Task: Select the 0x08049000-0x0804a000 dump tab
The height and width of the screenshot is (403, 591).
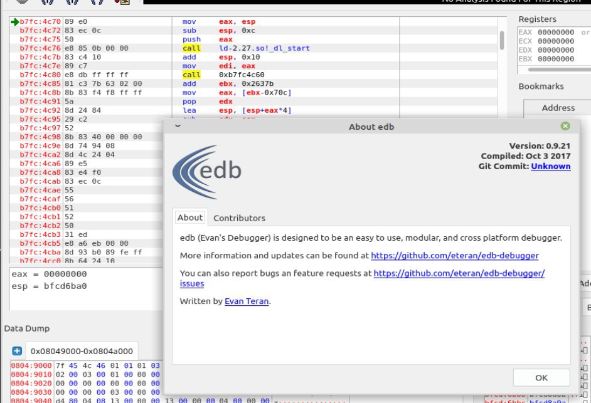Action: [x=82, y=351]
